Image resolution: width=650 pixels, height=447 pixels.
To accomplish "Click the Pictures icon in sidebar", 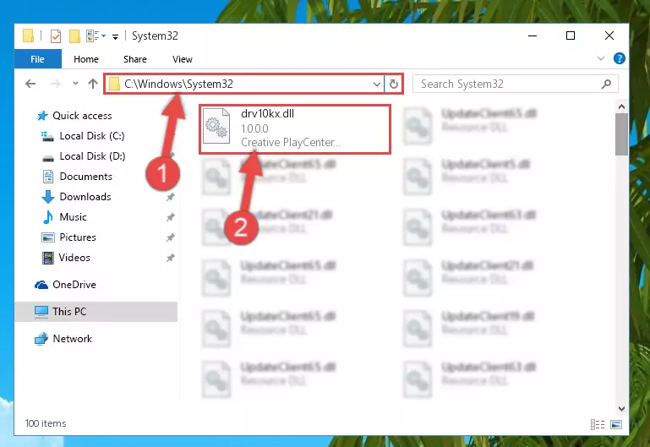I will (x=48, y=237).
